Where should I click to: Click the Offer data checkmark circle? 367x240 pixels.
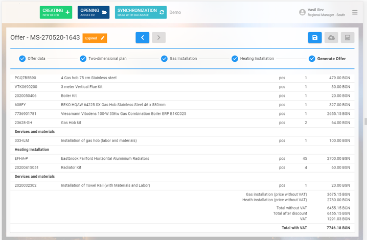point(22,59)
